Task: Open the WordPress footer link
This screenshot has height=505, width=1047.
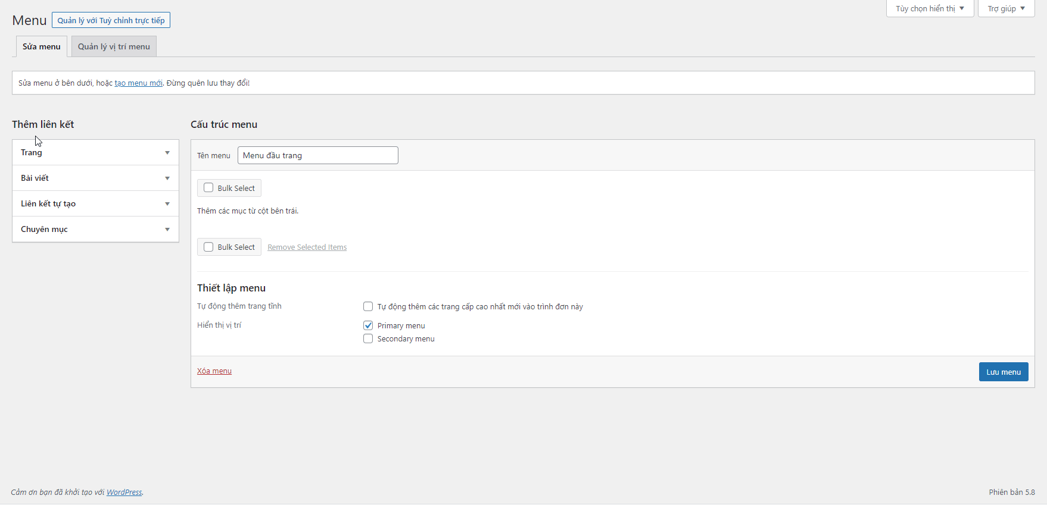Action: click(x=124, y=493)
